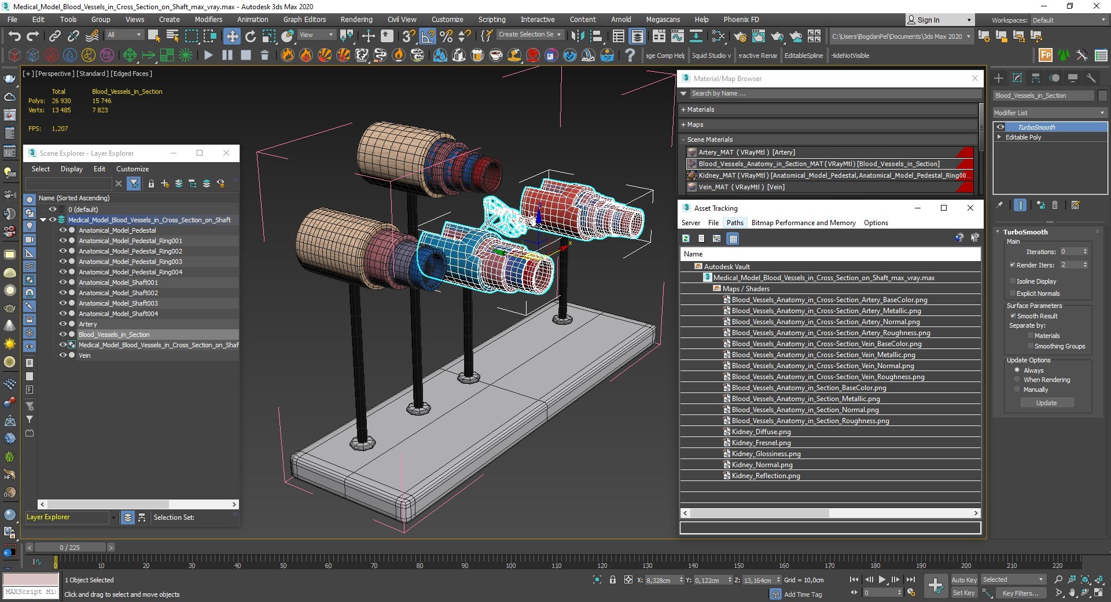Toggle the Smooth Result checkbox
The image size is (1111, 602).
click(1013, 316)
